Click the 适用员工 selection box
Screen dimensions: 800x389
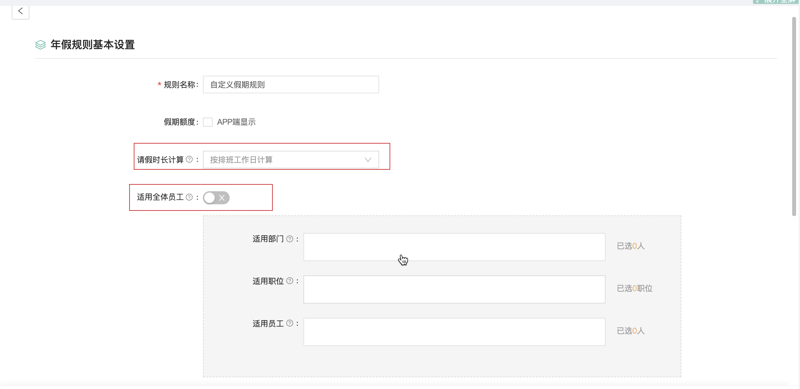pos(454,332)
